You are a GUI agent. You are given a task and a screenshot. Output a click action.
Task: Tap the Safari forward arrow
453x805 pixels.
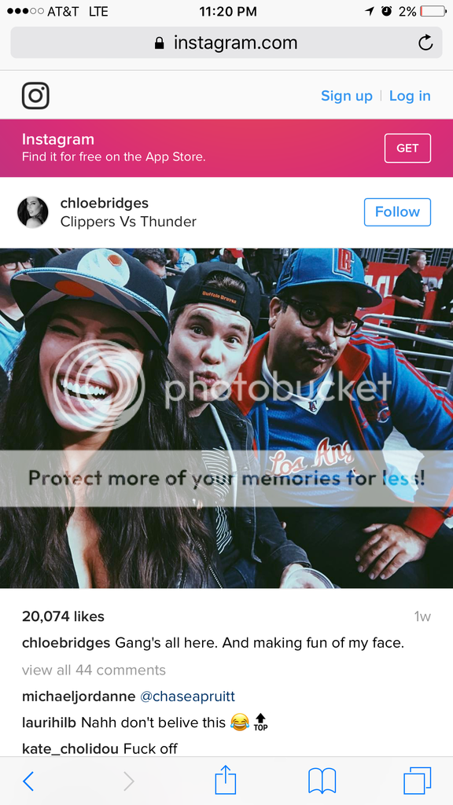click(128, 781)
